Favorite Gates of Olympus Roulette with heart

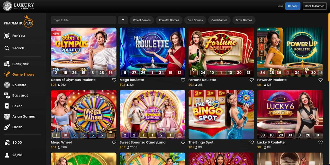114,80
